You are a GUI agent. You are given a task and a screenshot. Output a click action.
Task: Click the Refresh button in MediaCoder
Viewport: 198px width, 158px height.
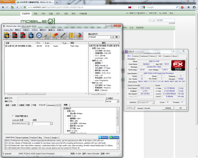[103, 137]
